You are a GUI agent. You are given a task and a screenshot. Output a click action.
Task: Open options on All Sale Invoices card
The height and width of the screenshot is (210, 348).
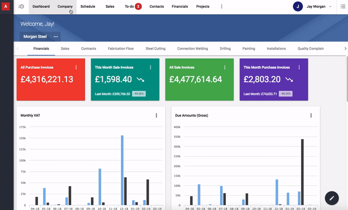[225, 67]
